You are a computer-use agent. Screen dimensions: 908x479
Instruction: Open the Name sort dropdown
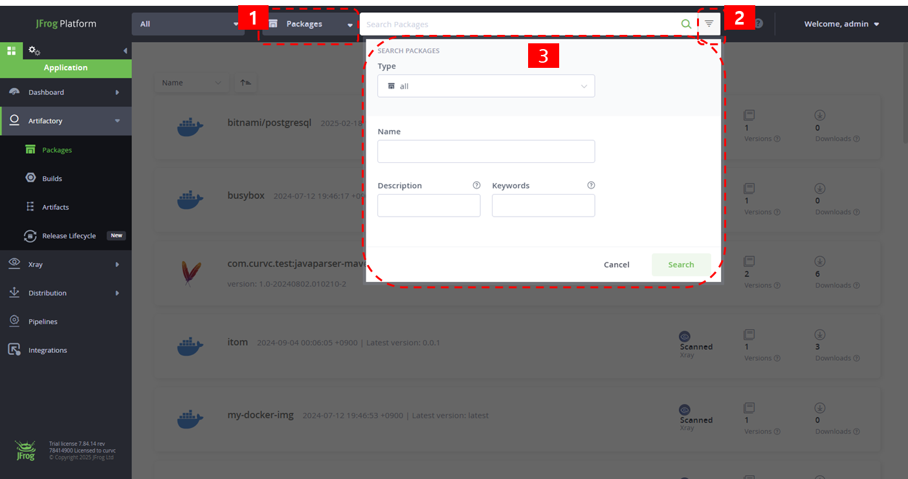(192, 83)
